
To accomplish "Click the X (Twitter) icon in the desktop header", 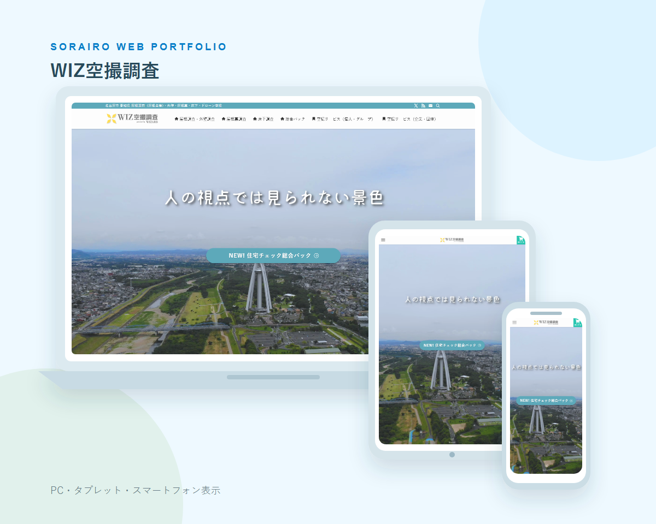I will coord(416,105).
